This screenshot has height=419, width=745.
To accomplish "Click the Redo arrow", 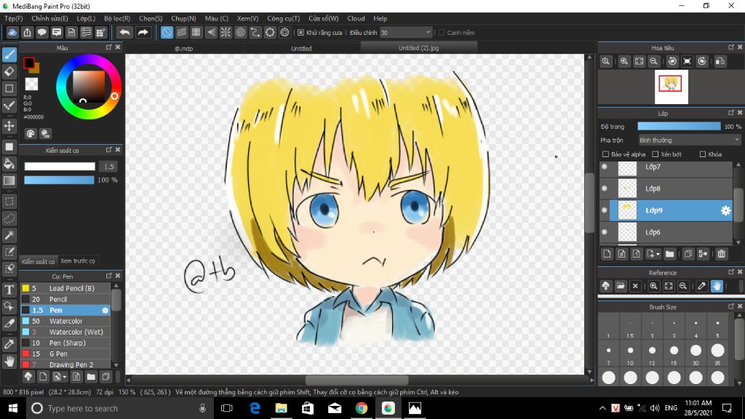I will [x=143, y=32].
